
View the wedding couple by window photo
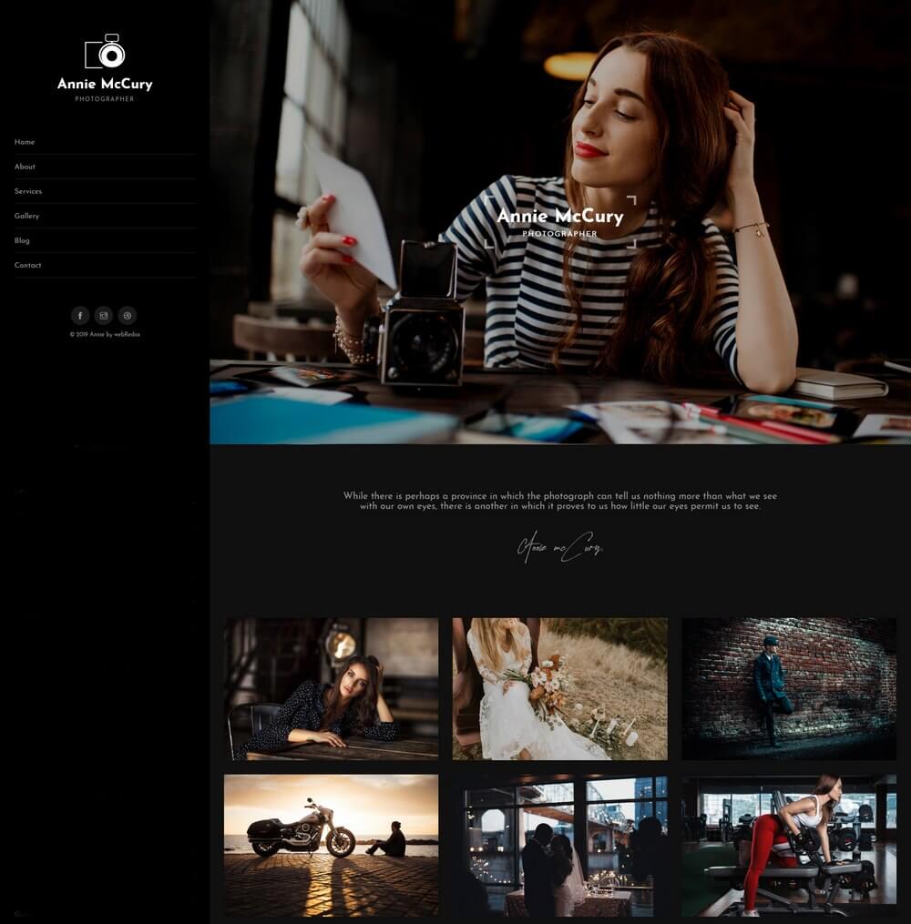pos(560,846)
